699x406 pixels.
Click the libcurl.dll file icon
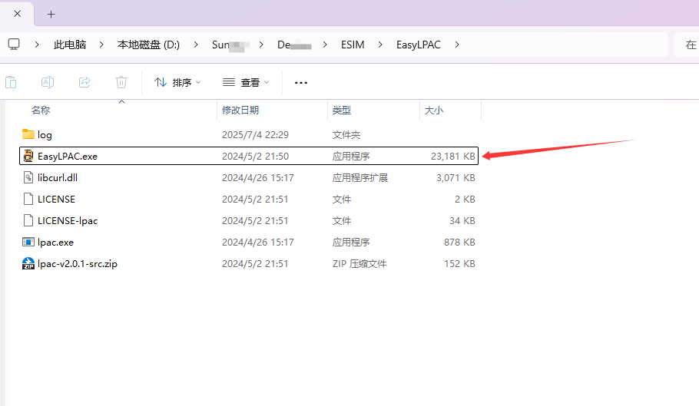coord(28,177)
